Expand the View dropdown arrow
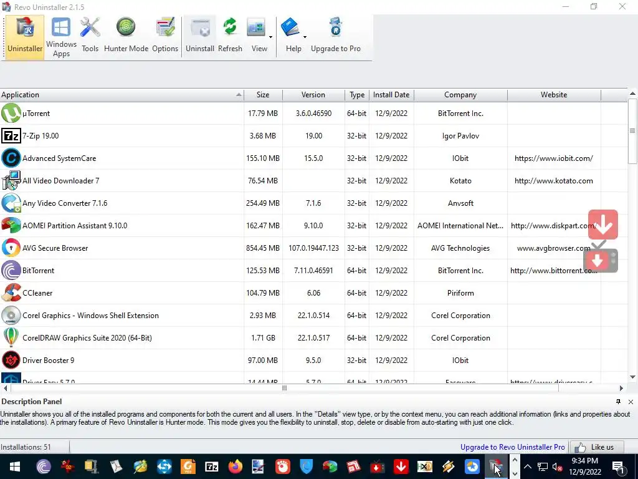Image resolution: width=638 pixels, height=479 pixels. click(270, 37)
